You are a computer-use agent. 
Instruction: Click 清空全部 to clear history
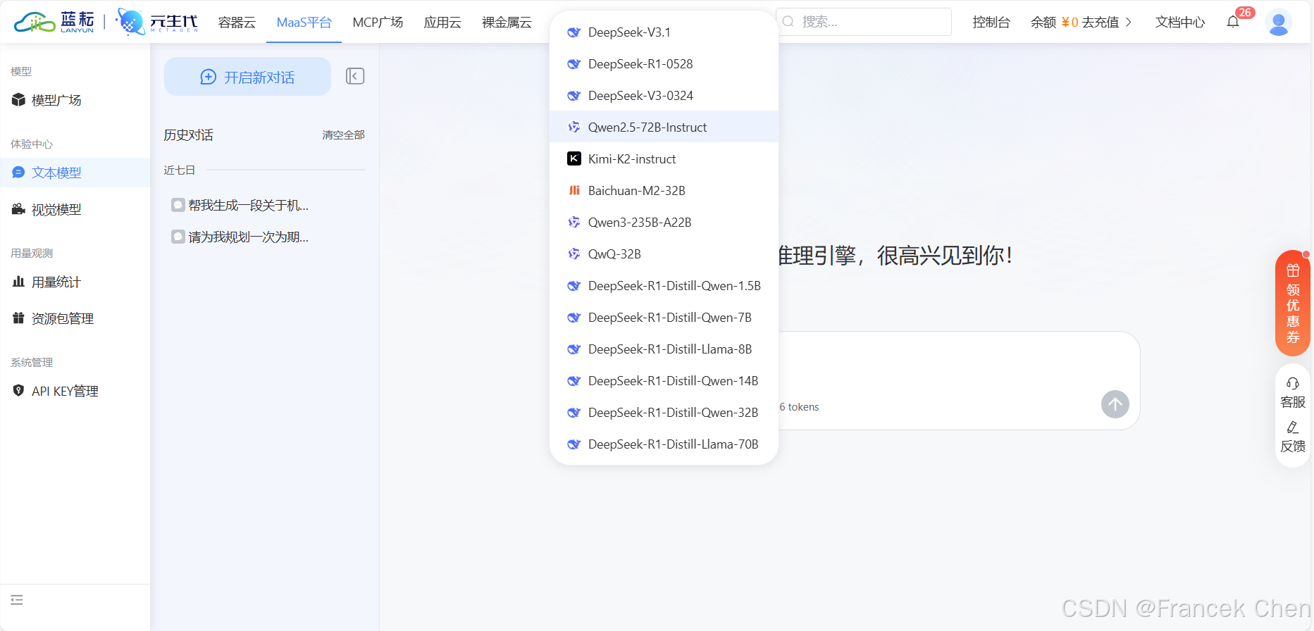point(343,135)
